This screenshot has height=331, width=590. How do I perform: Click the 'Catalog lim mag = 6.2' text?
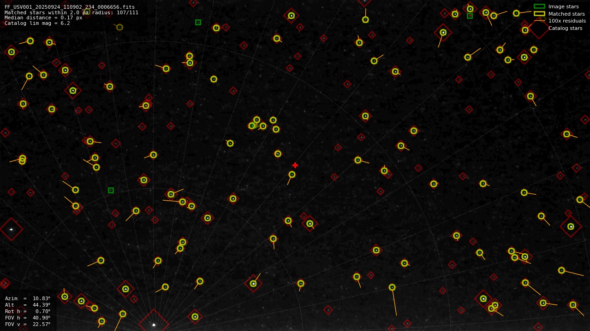click(37, 23)
